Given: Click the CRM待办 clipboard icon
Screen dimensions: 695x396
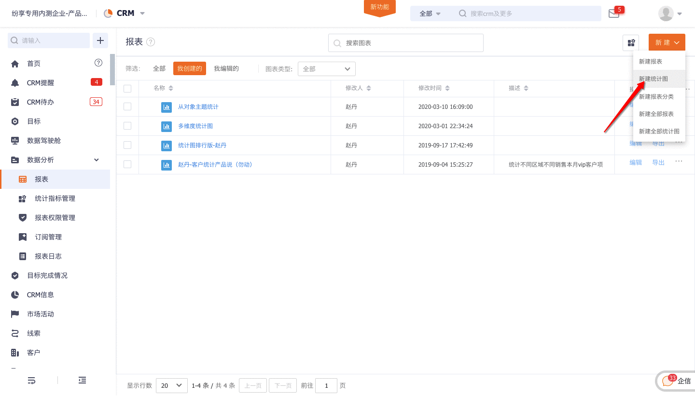Looking at the screenshot, I should [x=15, y=102].
